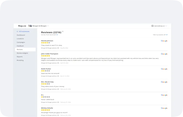Image resolution: width=183 pixels, height=117 pixels.
Task: Click the star rating under John Caleb Thompson
Action: [46, 56]
